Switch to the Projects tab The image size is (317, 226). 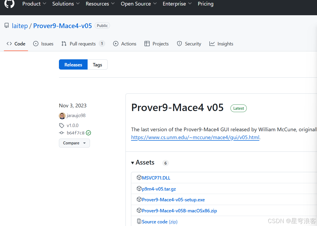tap(157, 44)
